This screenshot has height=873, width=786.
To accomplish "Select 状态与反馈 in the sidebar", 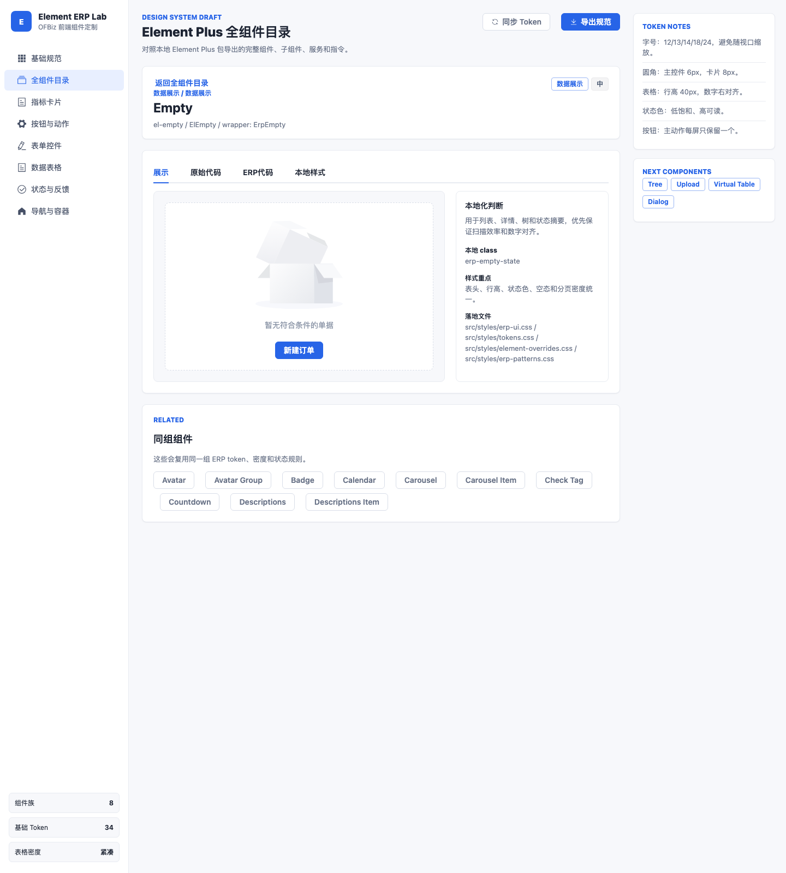I will point(64,189).
